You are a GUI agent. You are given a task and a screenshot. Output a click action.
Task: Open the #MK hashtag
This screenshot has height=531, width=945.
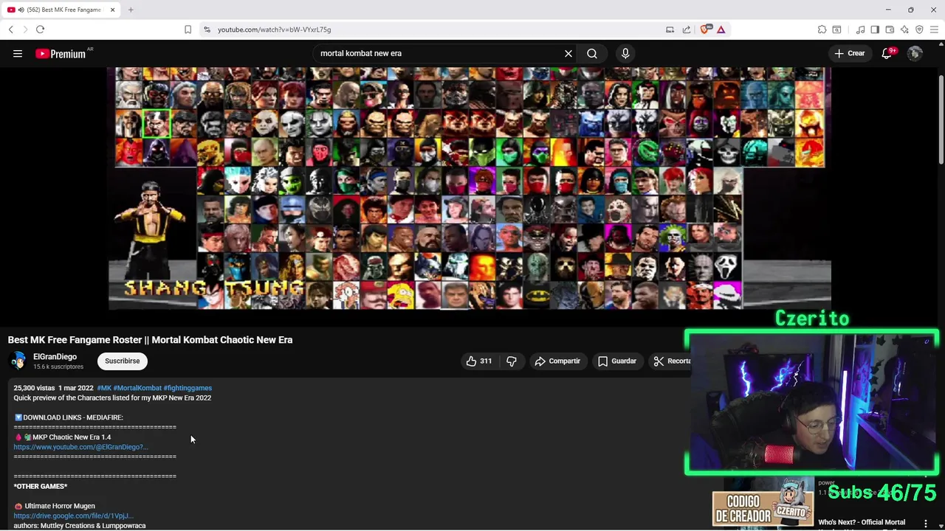point(104,388)
